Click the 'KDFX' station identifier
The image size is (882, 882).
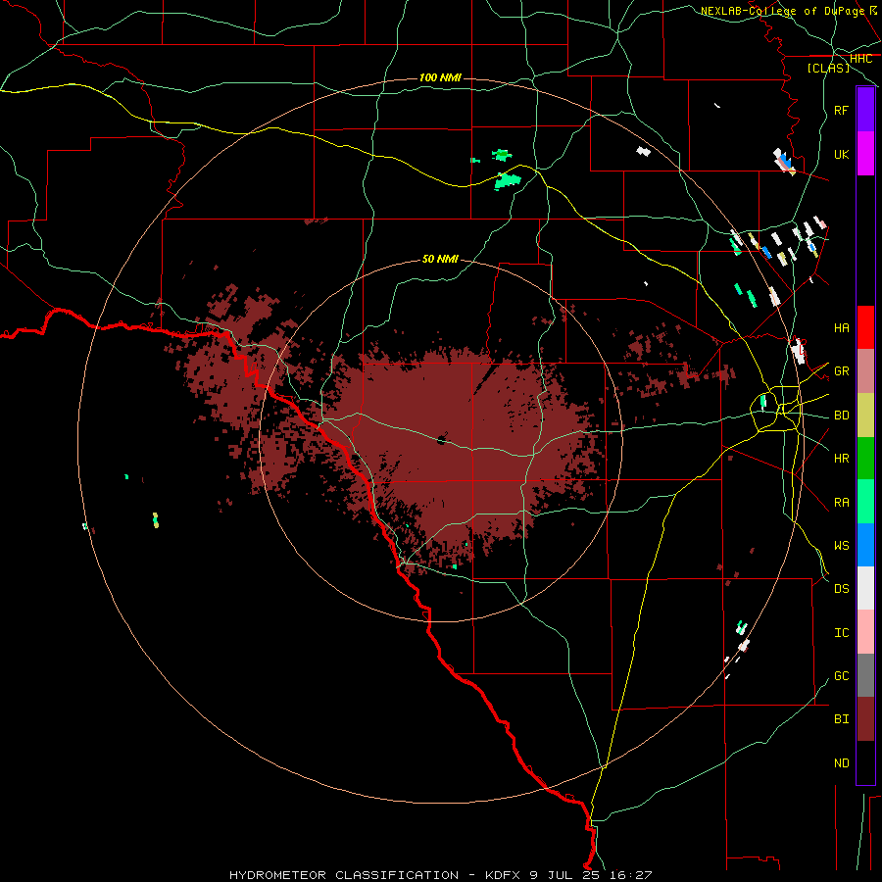pyautogui.click(x=505, y=875)
